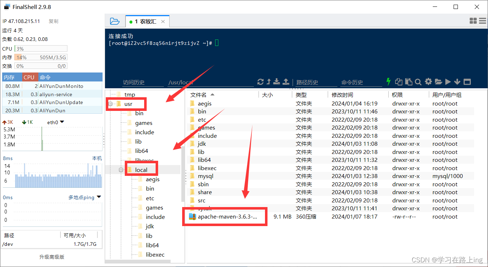Select the share folder in file list

tap(331, 192)
